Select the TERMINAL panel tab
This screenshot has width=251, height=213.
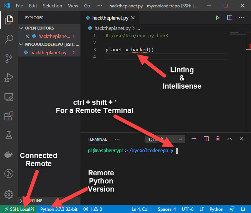[97, 139]
